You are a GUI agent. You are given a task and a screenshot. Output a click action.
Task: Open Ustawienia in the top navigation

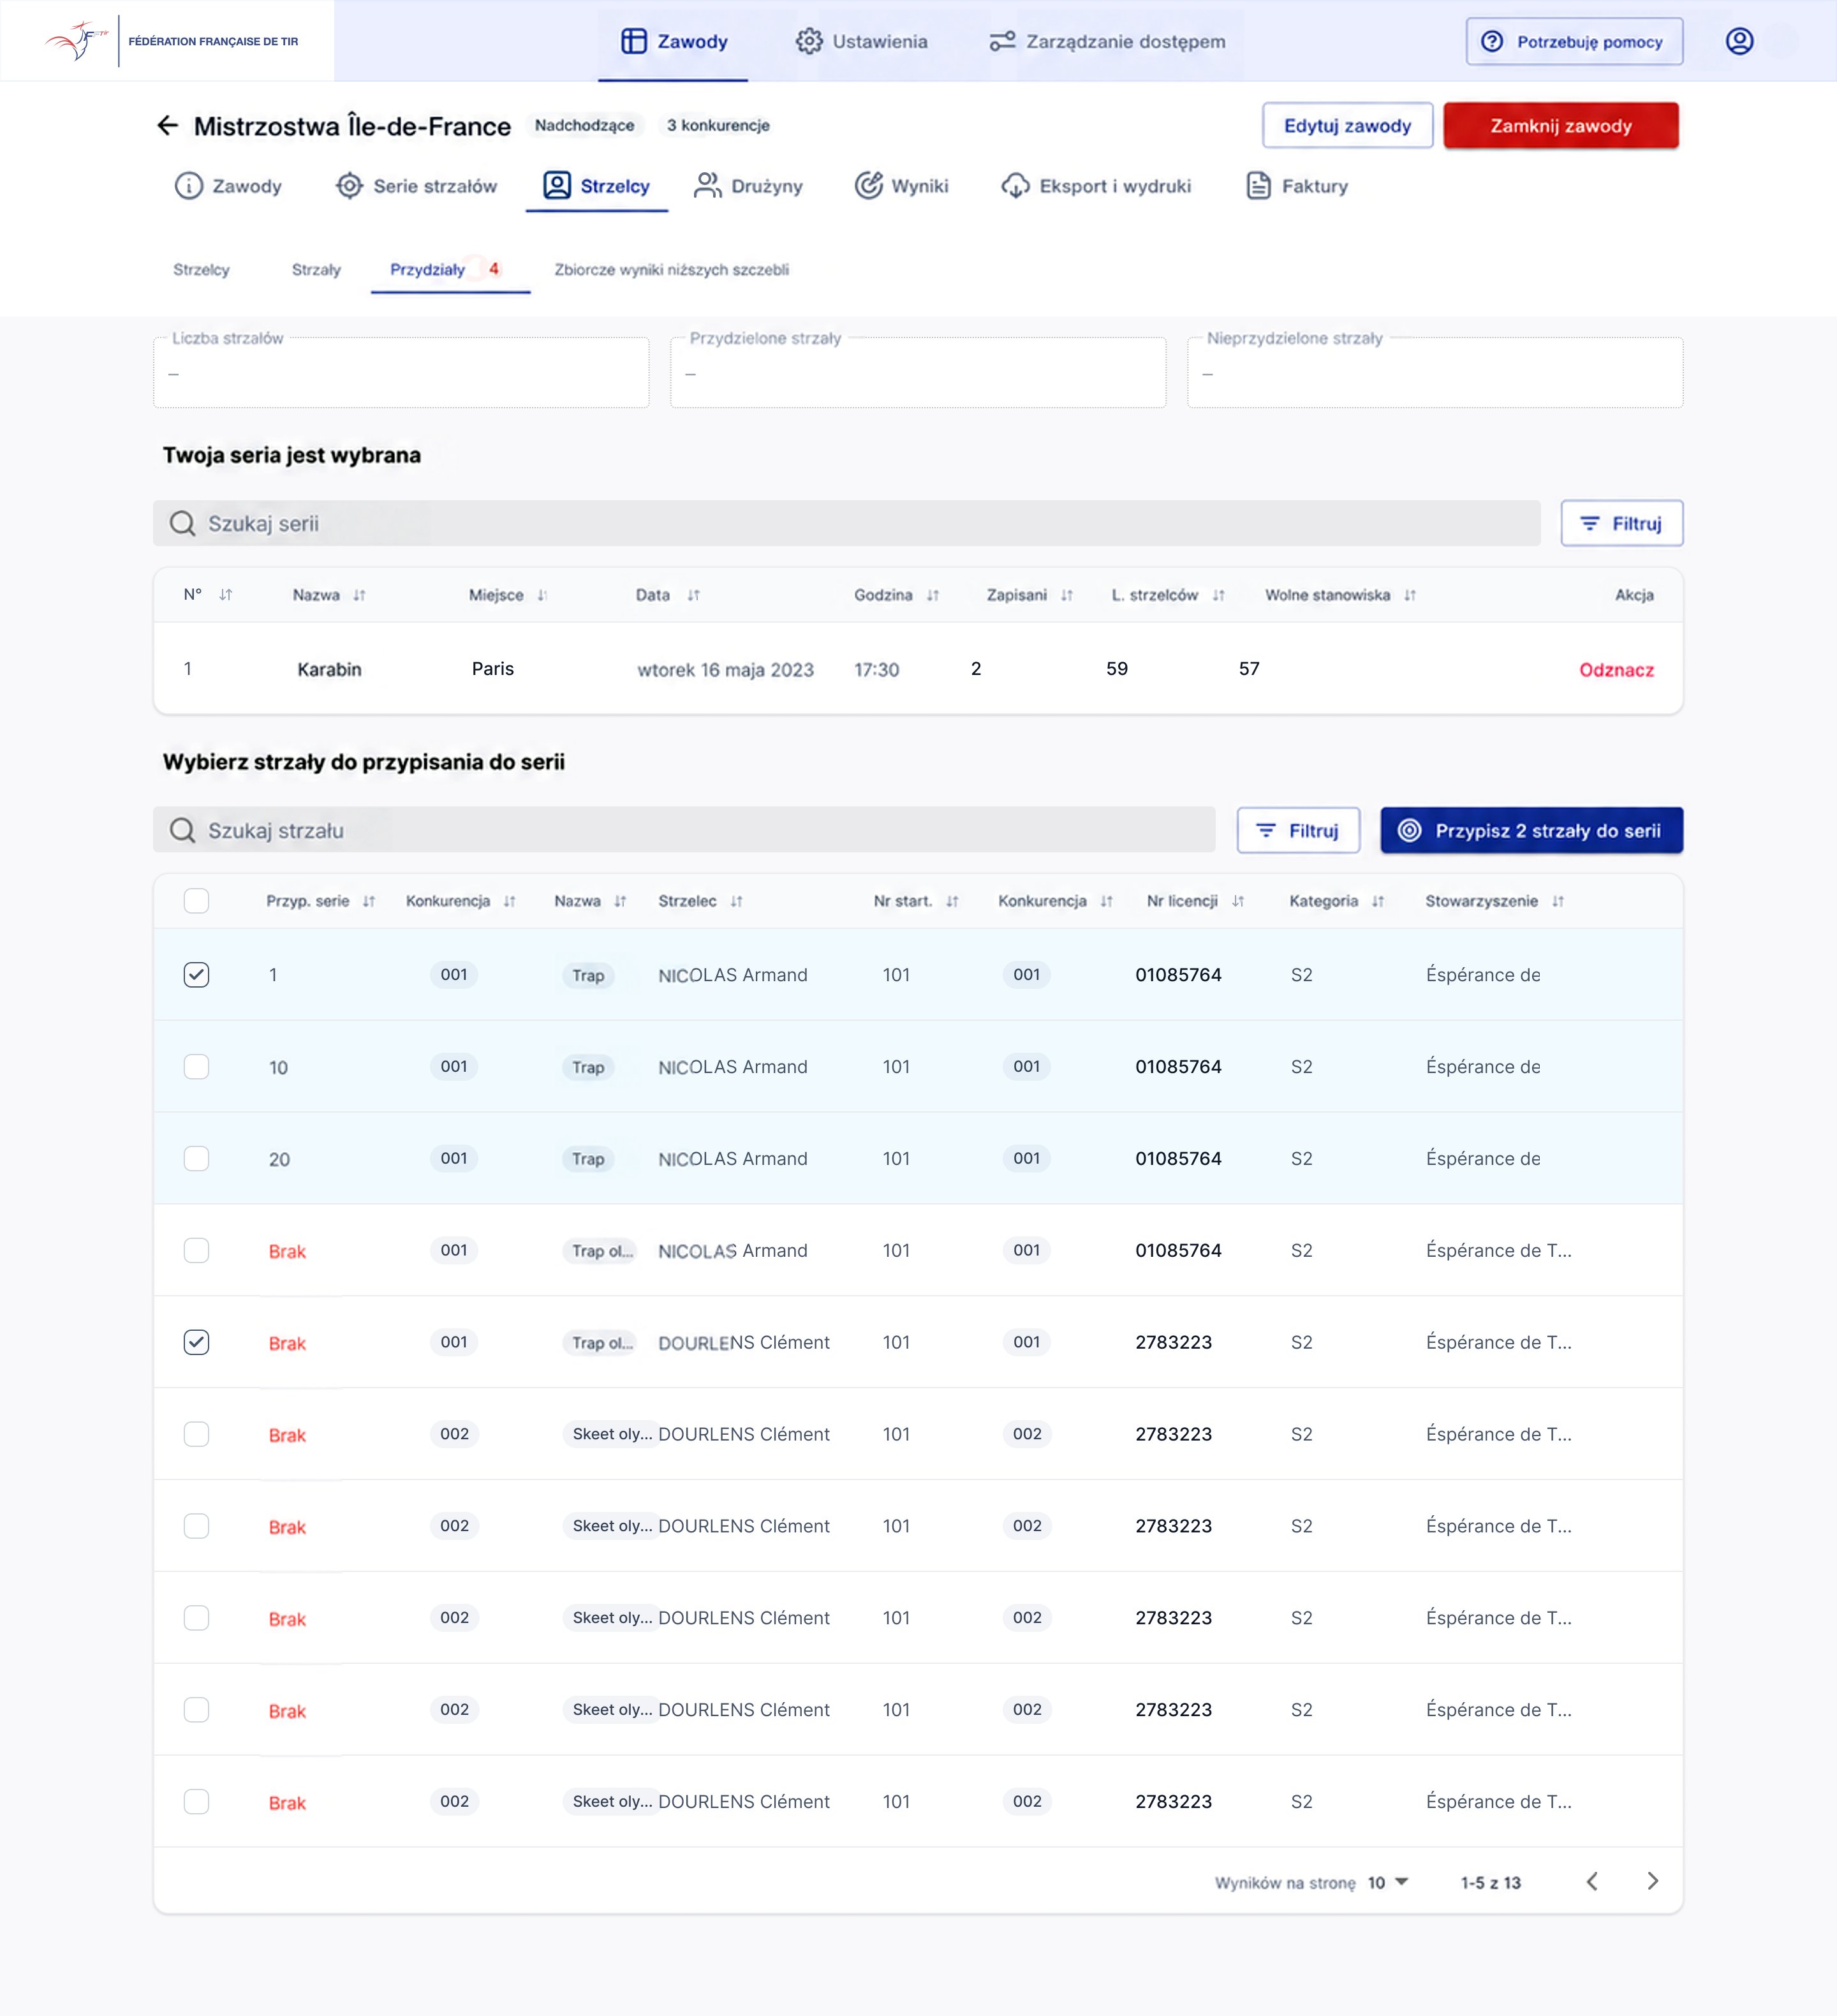coord(862,41)
